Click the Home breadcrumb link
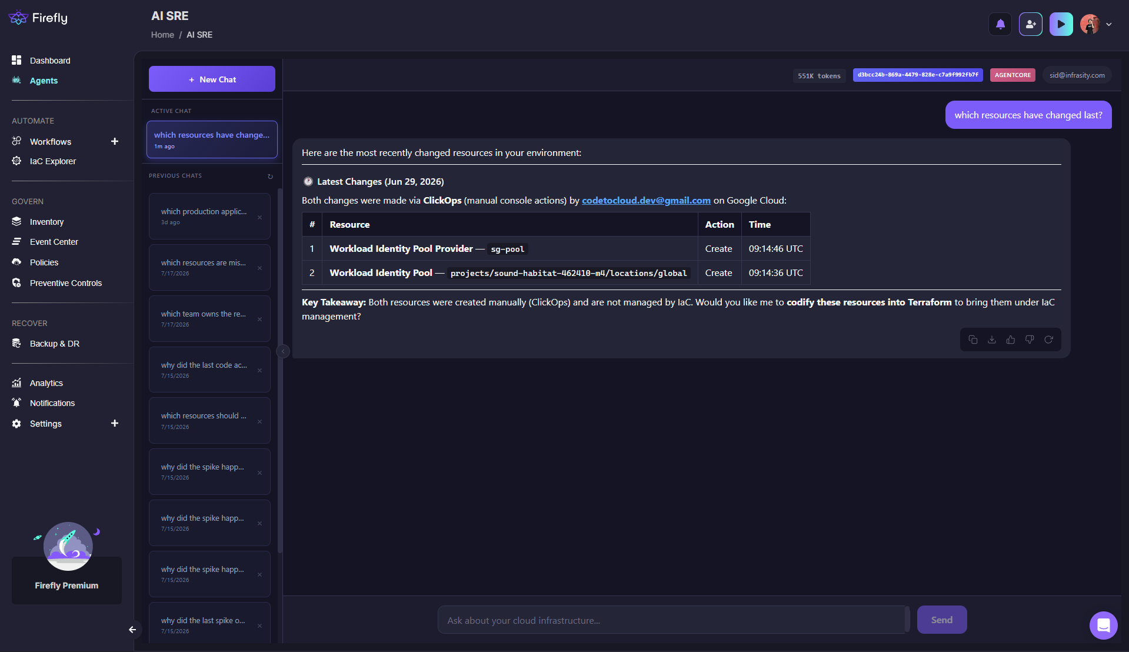1129x652 pixels. tap(162, 35)
